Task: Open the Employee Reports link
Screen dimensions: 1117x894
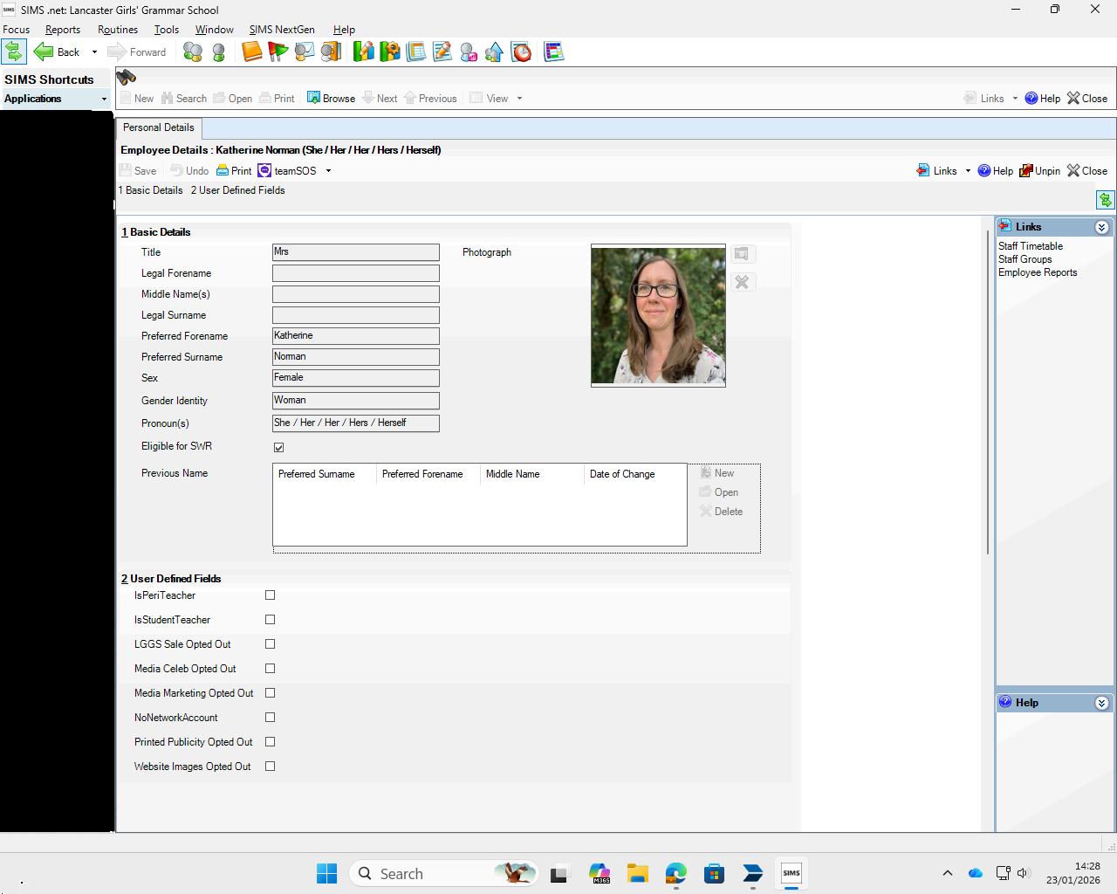Action: click(x=1038, y=272)
